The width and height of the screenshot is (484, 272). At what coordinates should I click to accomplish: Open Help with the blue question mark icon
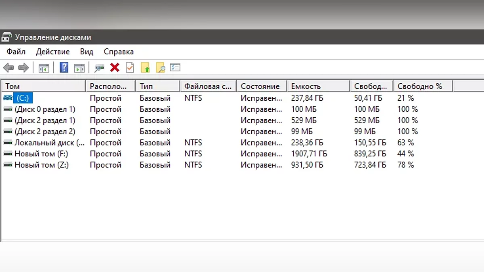pyautogui.click(x=64, y=68)
